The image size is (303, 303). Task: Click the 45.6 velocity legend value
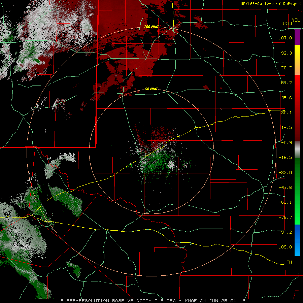[x=287, y=98]
